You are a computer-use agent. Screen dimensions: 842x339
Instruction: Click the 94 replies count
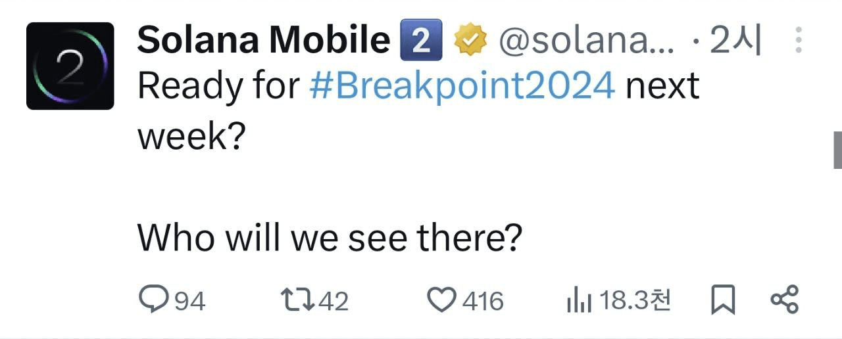pos(190,302)
